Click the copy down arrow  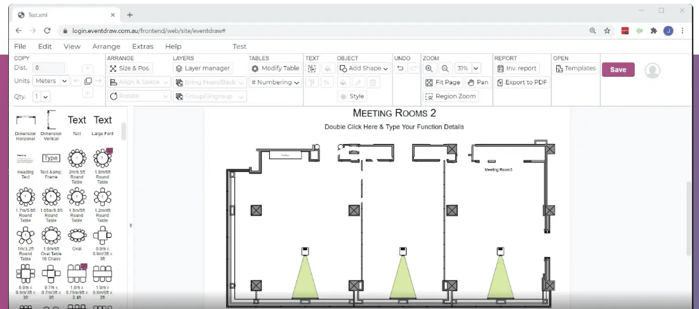(x=88, y=92)
